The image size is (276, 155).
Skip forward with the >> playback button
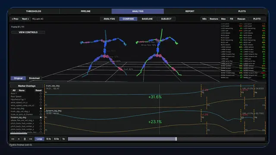31,139
